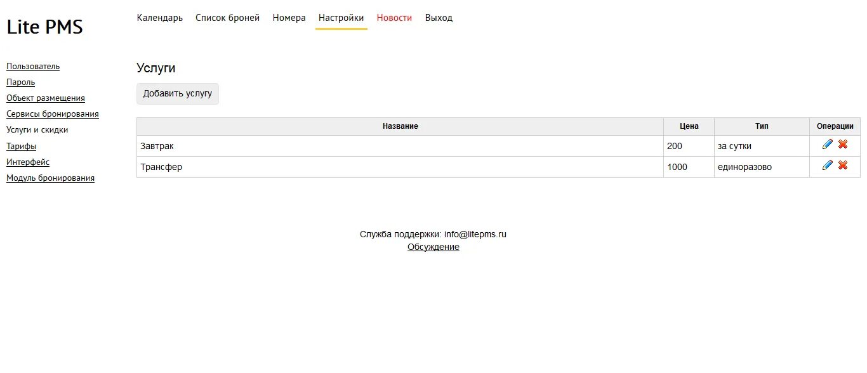This screenshot has height=373, width=867.
Task: Open the Календарь tab
Action: coord(160,18)
